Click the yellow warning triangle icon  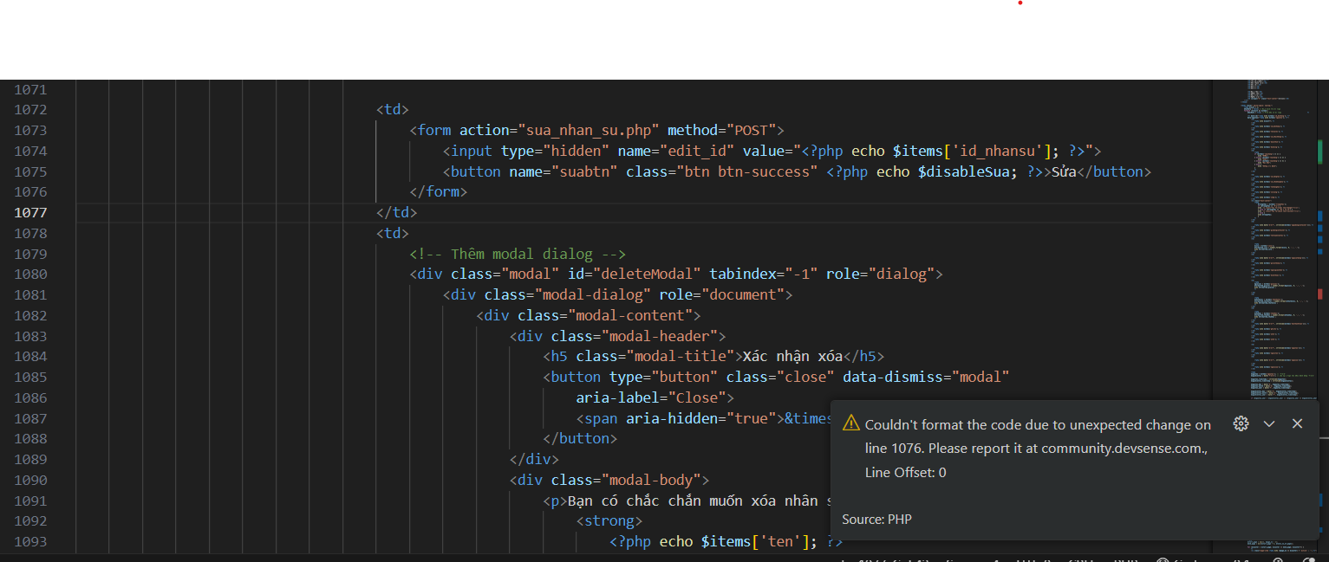[x=850, y=423]
